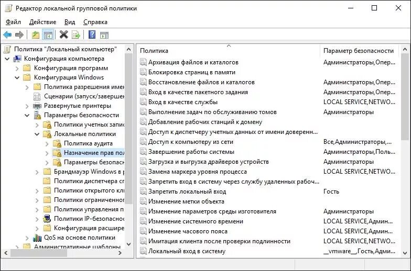Open the Действие menu
Image resolution: width=411 pixels, height=271 pixels.
pyautogui.click(x=42, y=22)
